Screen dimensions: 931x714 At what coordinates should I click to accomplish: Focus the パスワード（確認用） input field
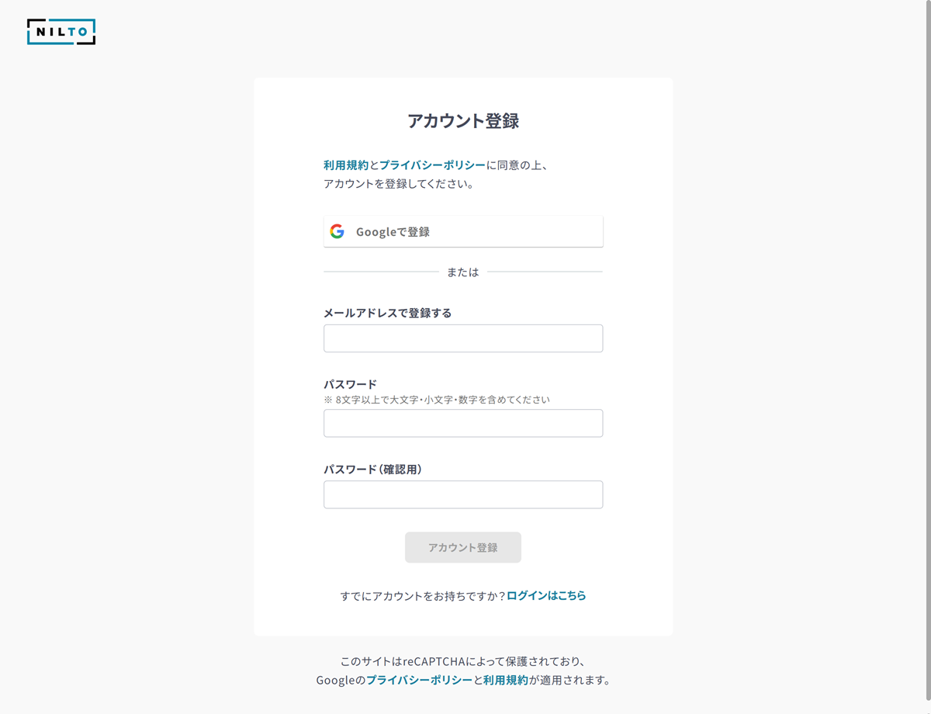click(463, 495)
